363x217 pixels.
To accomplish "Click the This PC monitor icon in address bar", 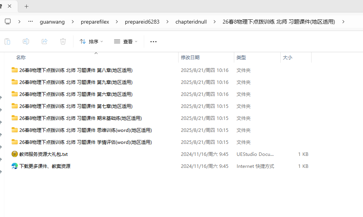I will [8, 22].
